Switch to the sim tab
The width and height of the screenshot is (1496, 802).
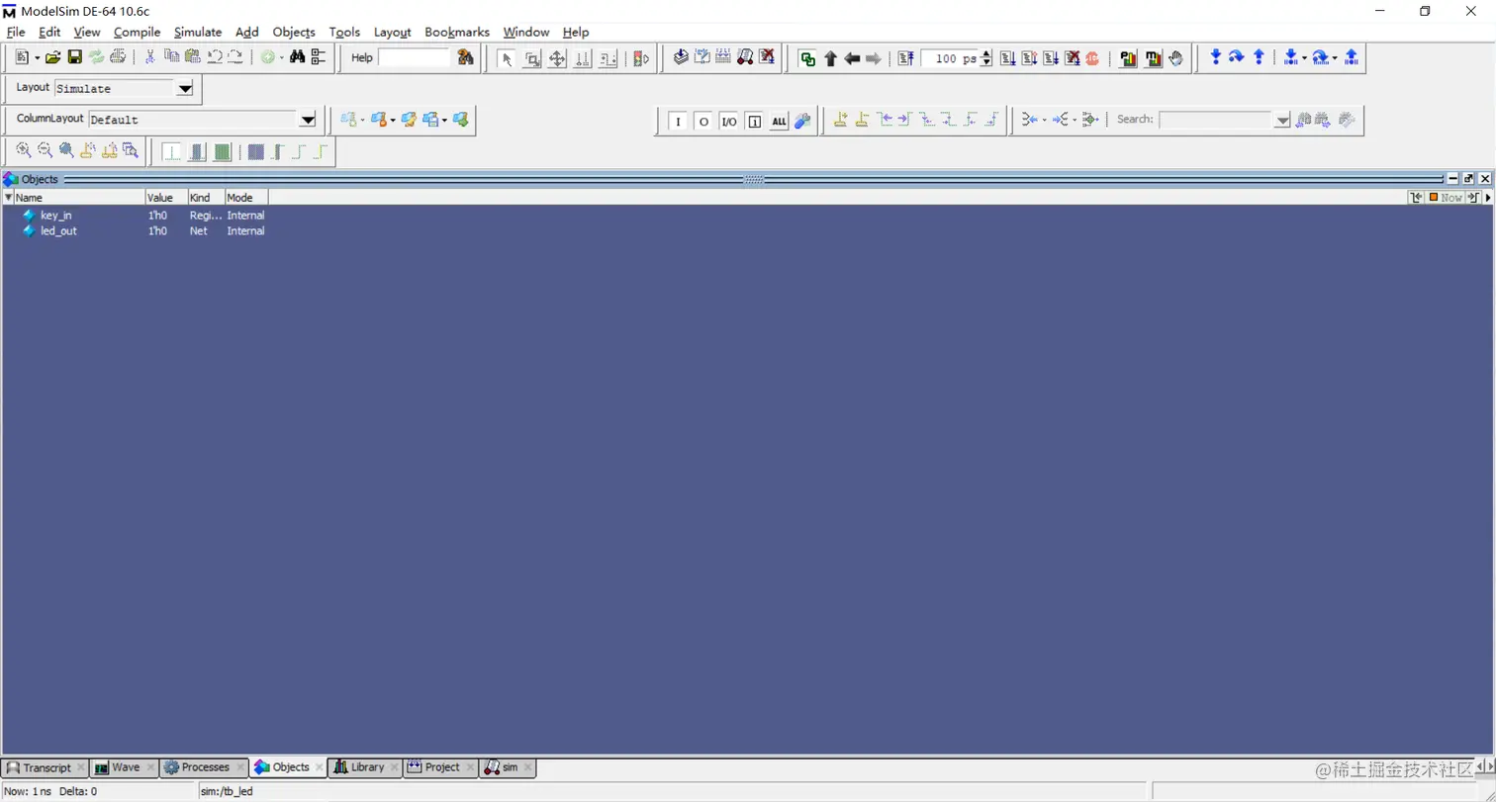(510, 767)
